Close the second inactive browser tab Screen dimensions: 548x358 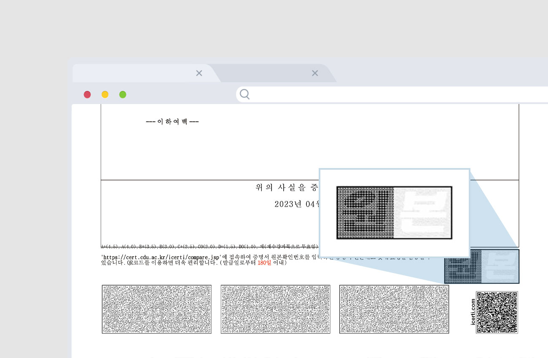(x=314, y=73)
